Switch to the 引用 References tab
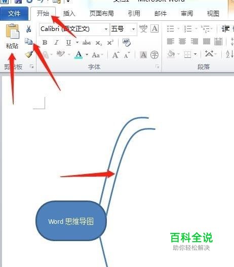The height and width of the screenshot is (267, 234). point(134,14)
